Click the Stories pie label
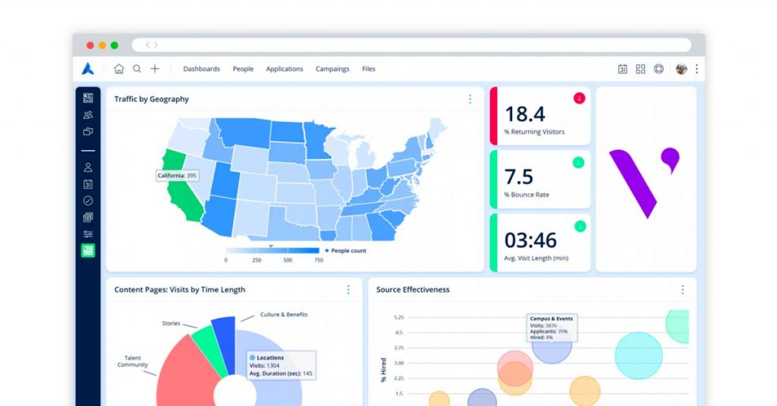Viewport: 777px width, 406px height. 171,323
